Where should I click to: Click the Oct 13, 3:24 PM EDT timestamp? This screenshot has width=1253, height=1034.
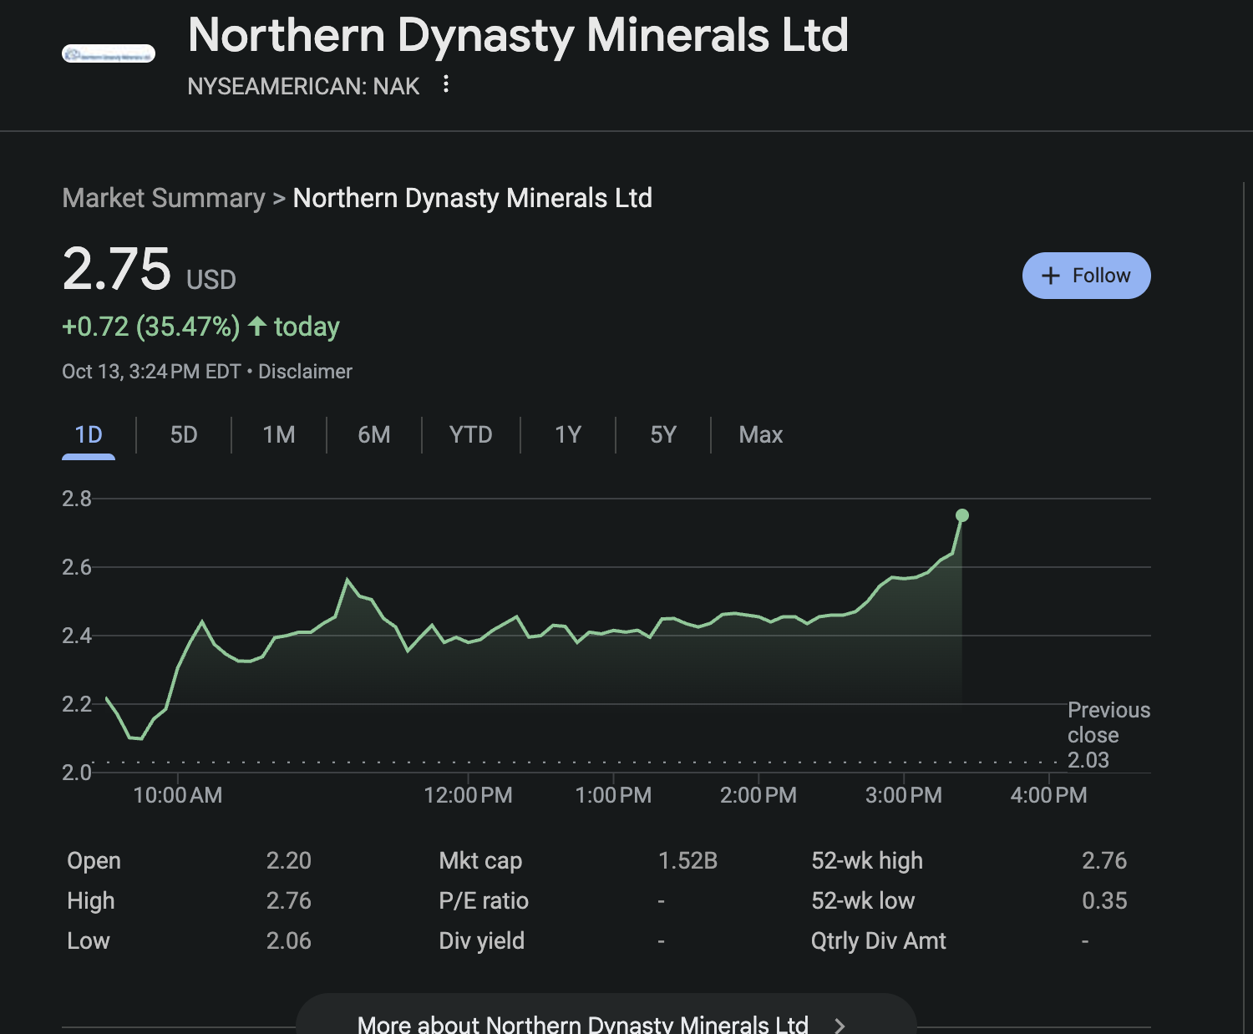151,372
